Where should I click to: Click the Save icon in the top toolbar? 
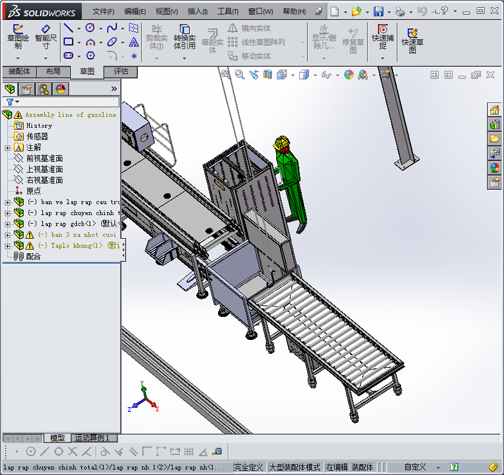point(378,12)
